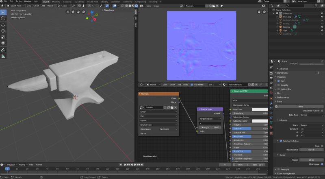Open the Texture properties checker tab icon
The height and width of the screenshot is (179, 325).
[x=271, y=133]
